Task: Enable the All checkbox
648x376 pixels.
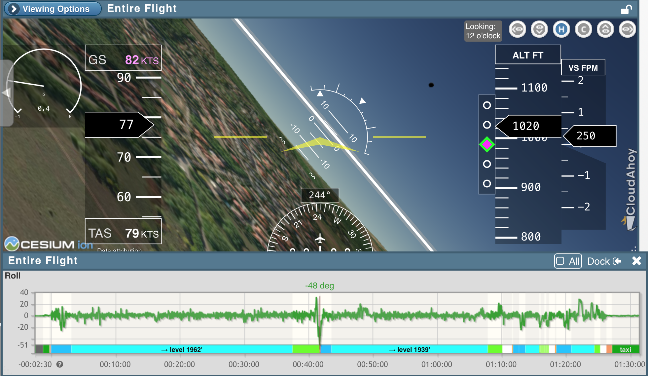Action: point(560,261)
